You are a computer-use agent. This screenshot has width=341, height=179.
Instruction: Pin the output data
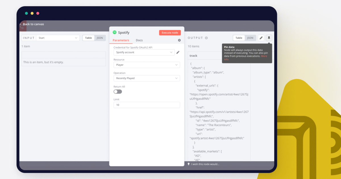pos(269,38)
